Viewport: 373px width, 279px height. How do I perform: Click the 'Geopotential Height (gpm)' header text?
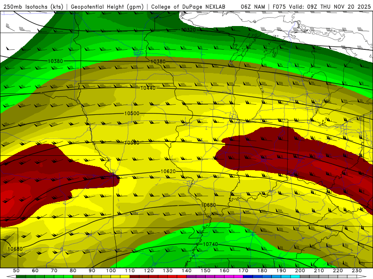point(107,7)
